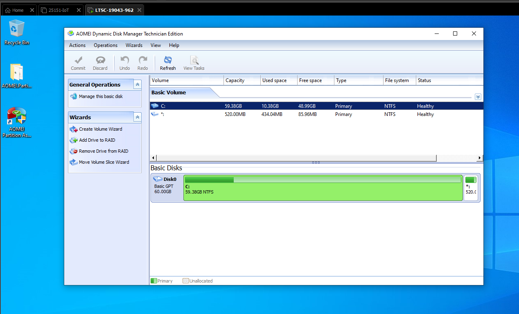Click the Primary green legend swatch

coord(154,281)
